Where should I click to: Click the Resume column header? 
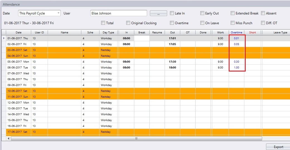pyautogui.click(x=157, y=33)
